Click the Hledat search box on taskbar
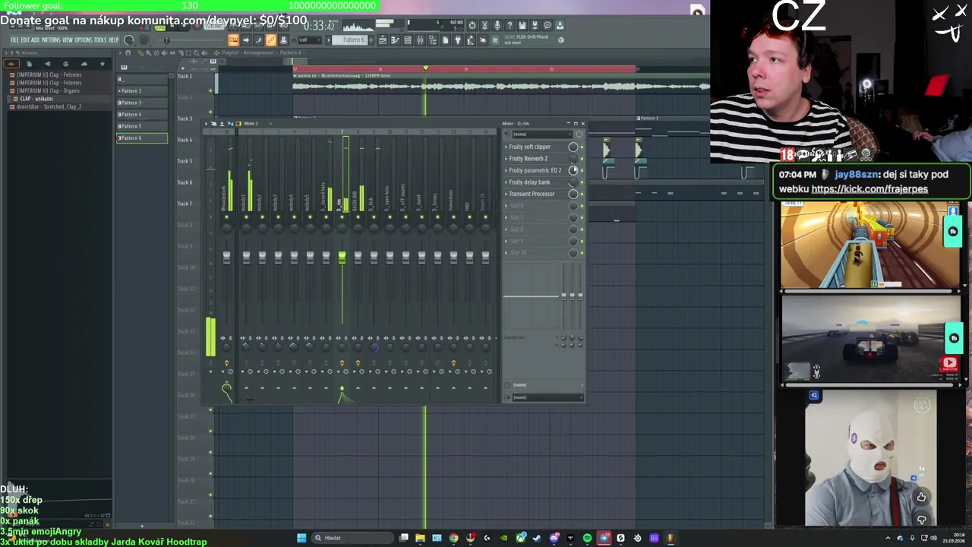Screen dimensions: 972x547 (x=352, y=538)
